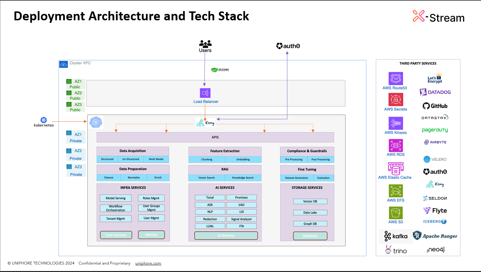This screenshot has height=272, width=481.
Task: Click the Vector Search cell
Action: pos(206,178)
